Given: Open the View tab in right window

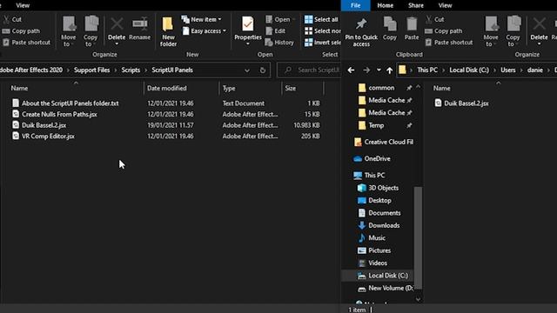Looking at the screenshot, I should (445, 5).
